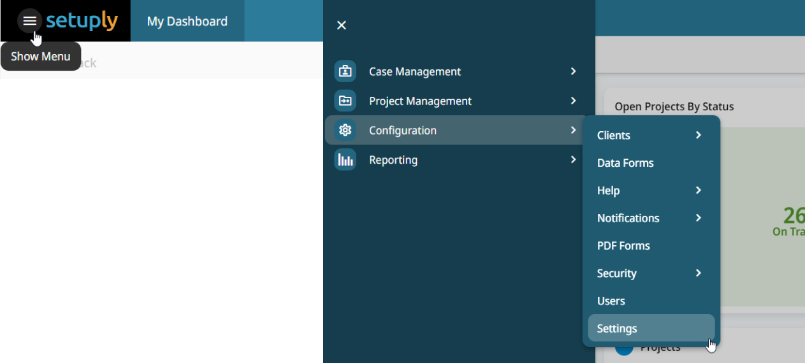Expand the Project Management chevron arrow

[x=573, y=101]
